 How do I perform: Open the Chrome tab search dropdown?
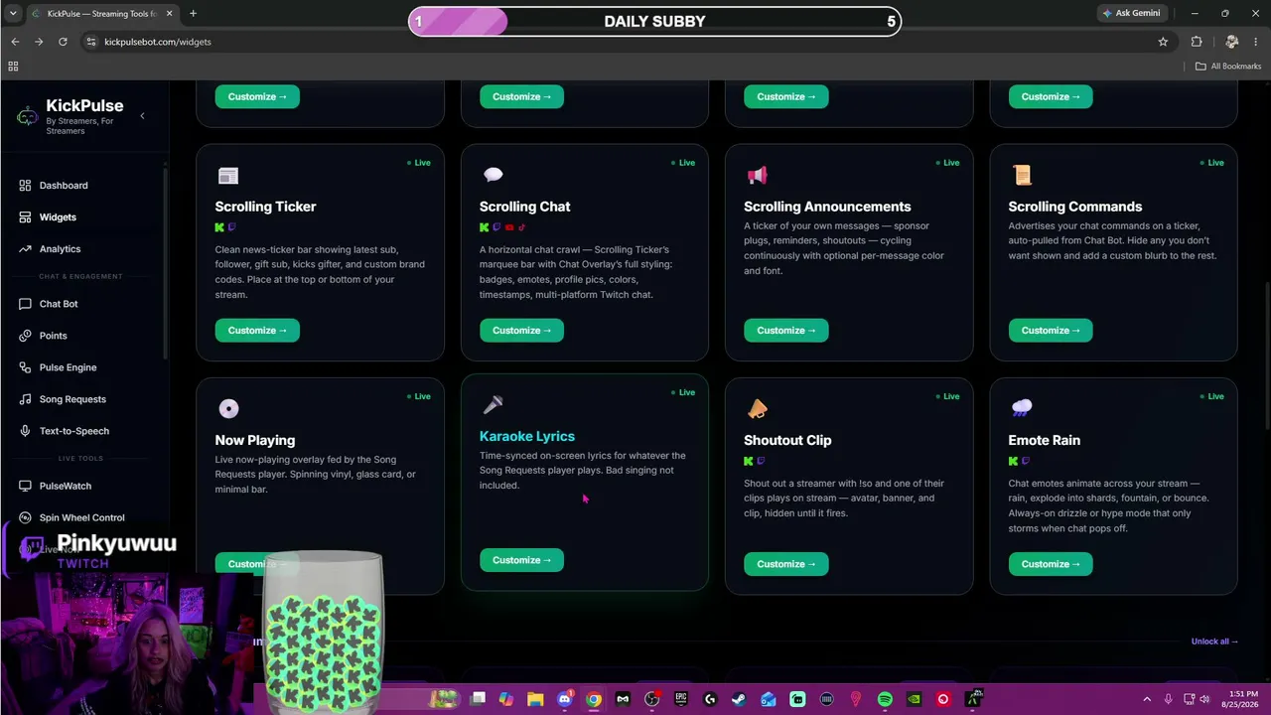pyautogui.click(x=15, y=13)
